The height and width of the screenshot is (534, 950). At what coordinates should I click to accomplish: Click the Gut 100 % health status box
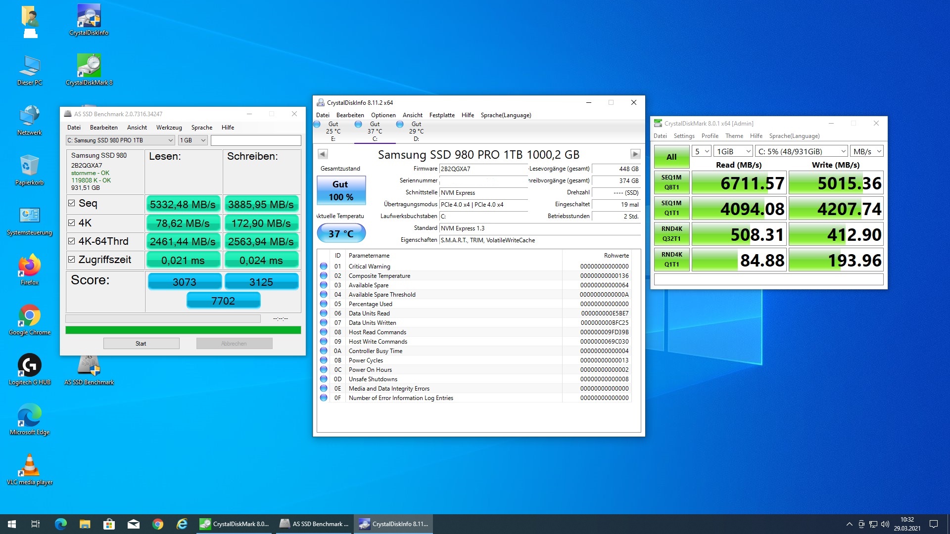(341, 190)
